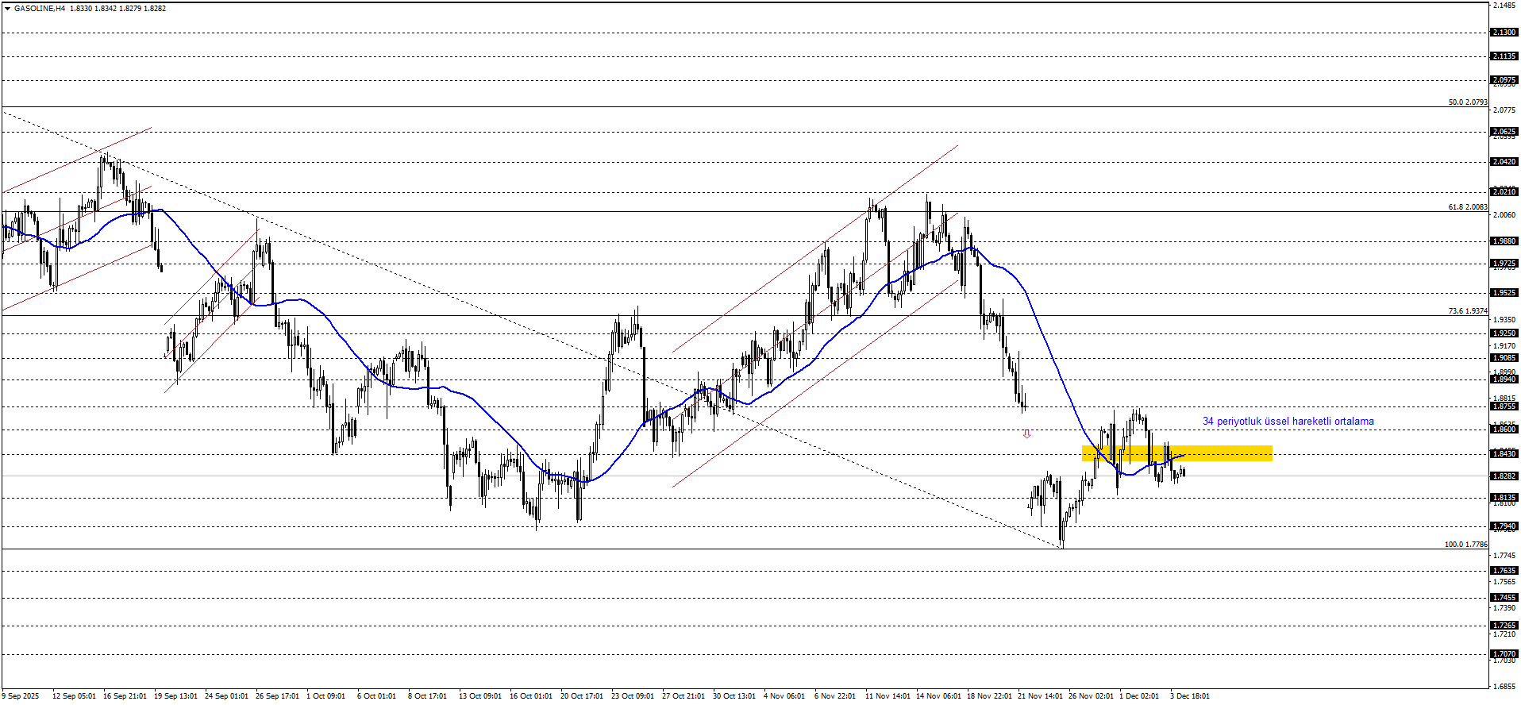
Task: Click the 73.6 1.9374 Fibonacci label
Action: [1467, 311]
